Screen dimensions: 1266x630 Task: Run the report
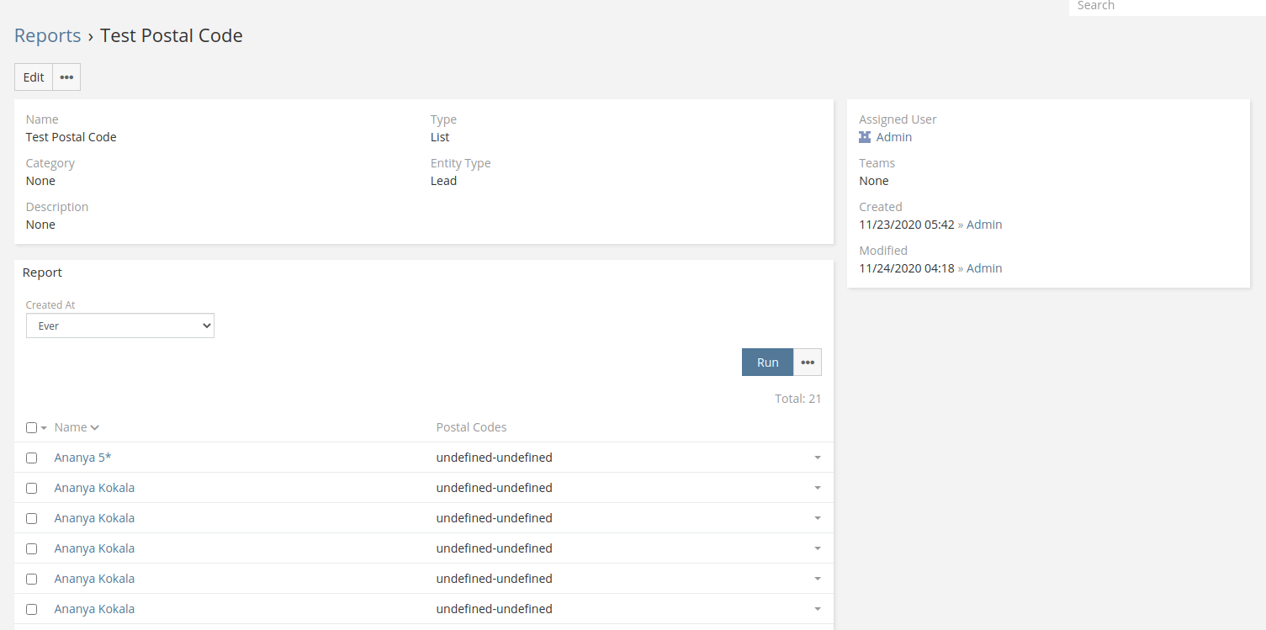coord(767,363)
